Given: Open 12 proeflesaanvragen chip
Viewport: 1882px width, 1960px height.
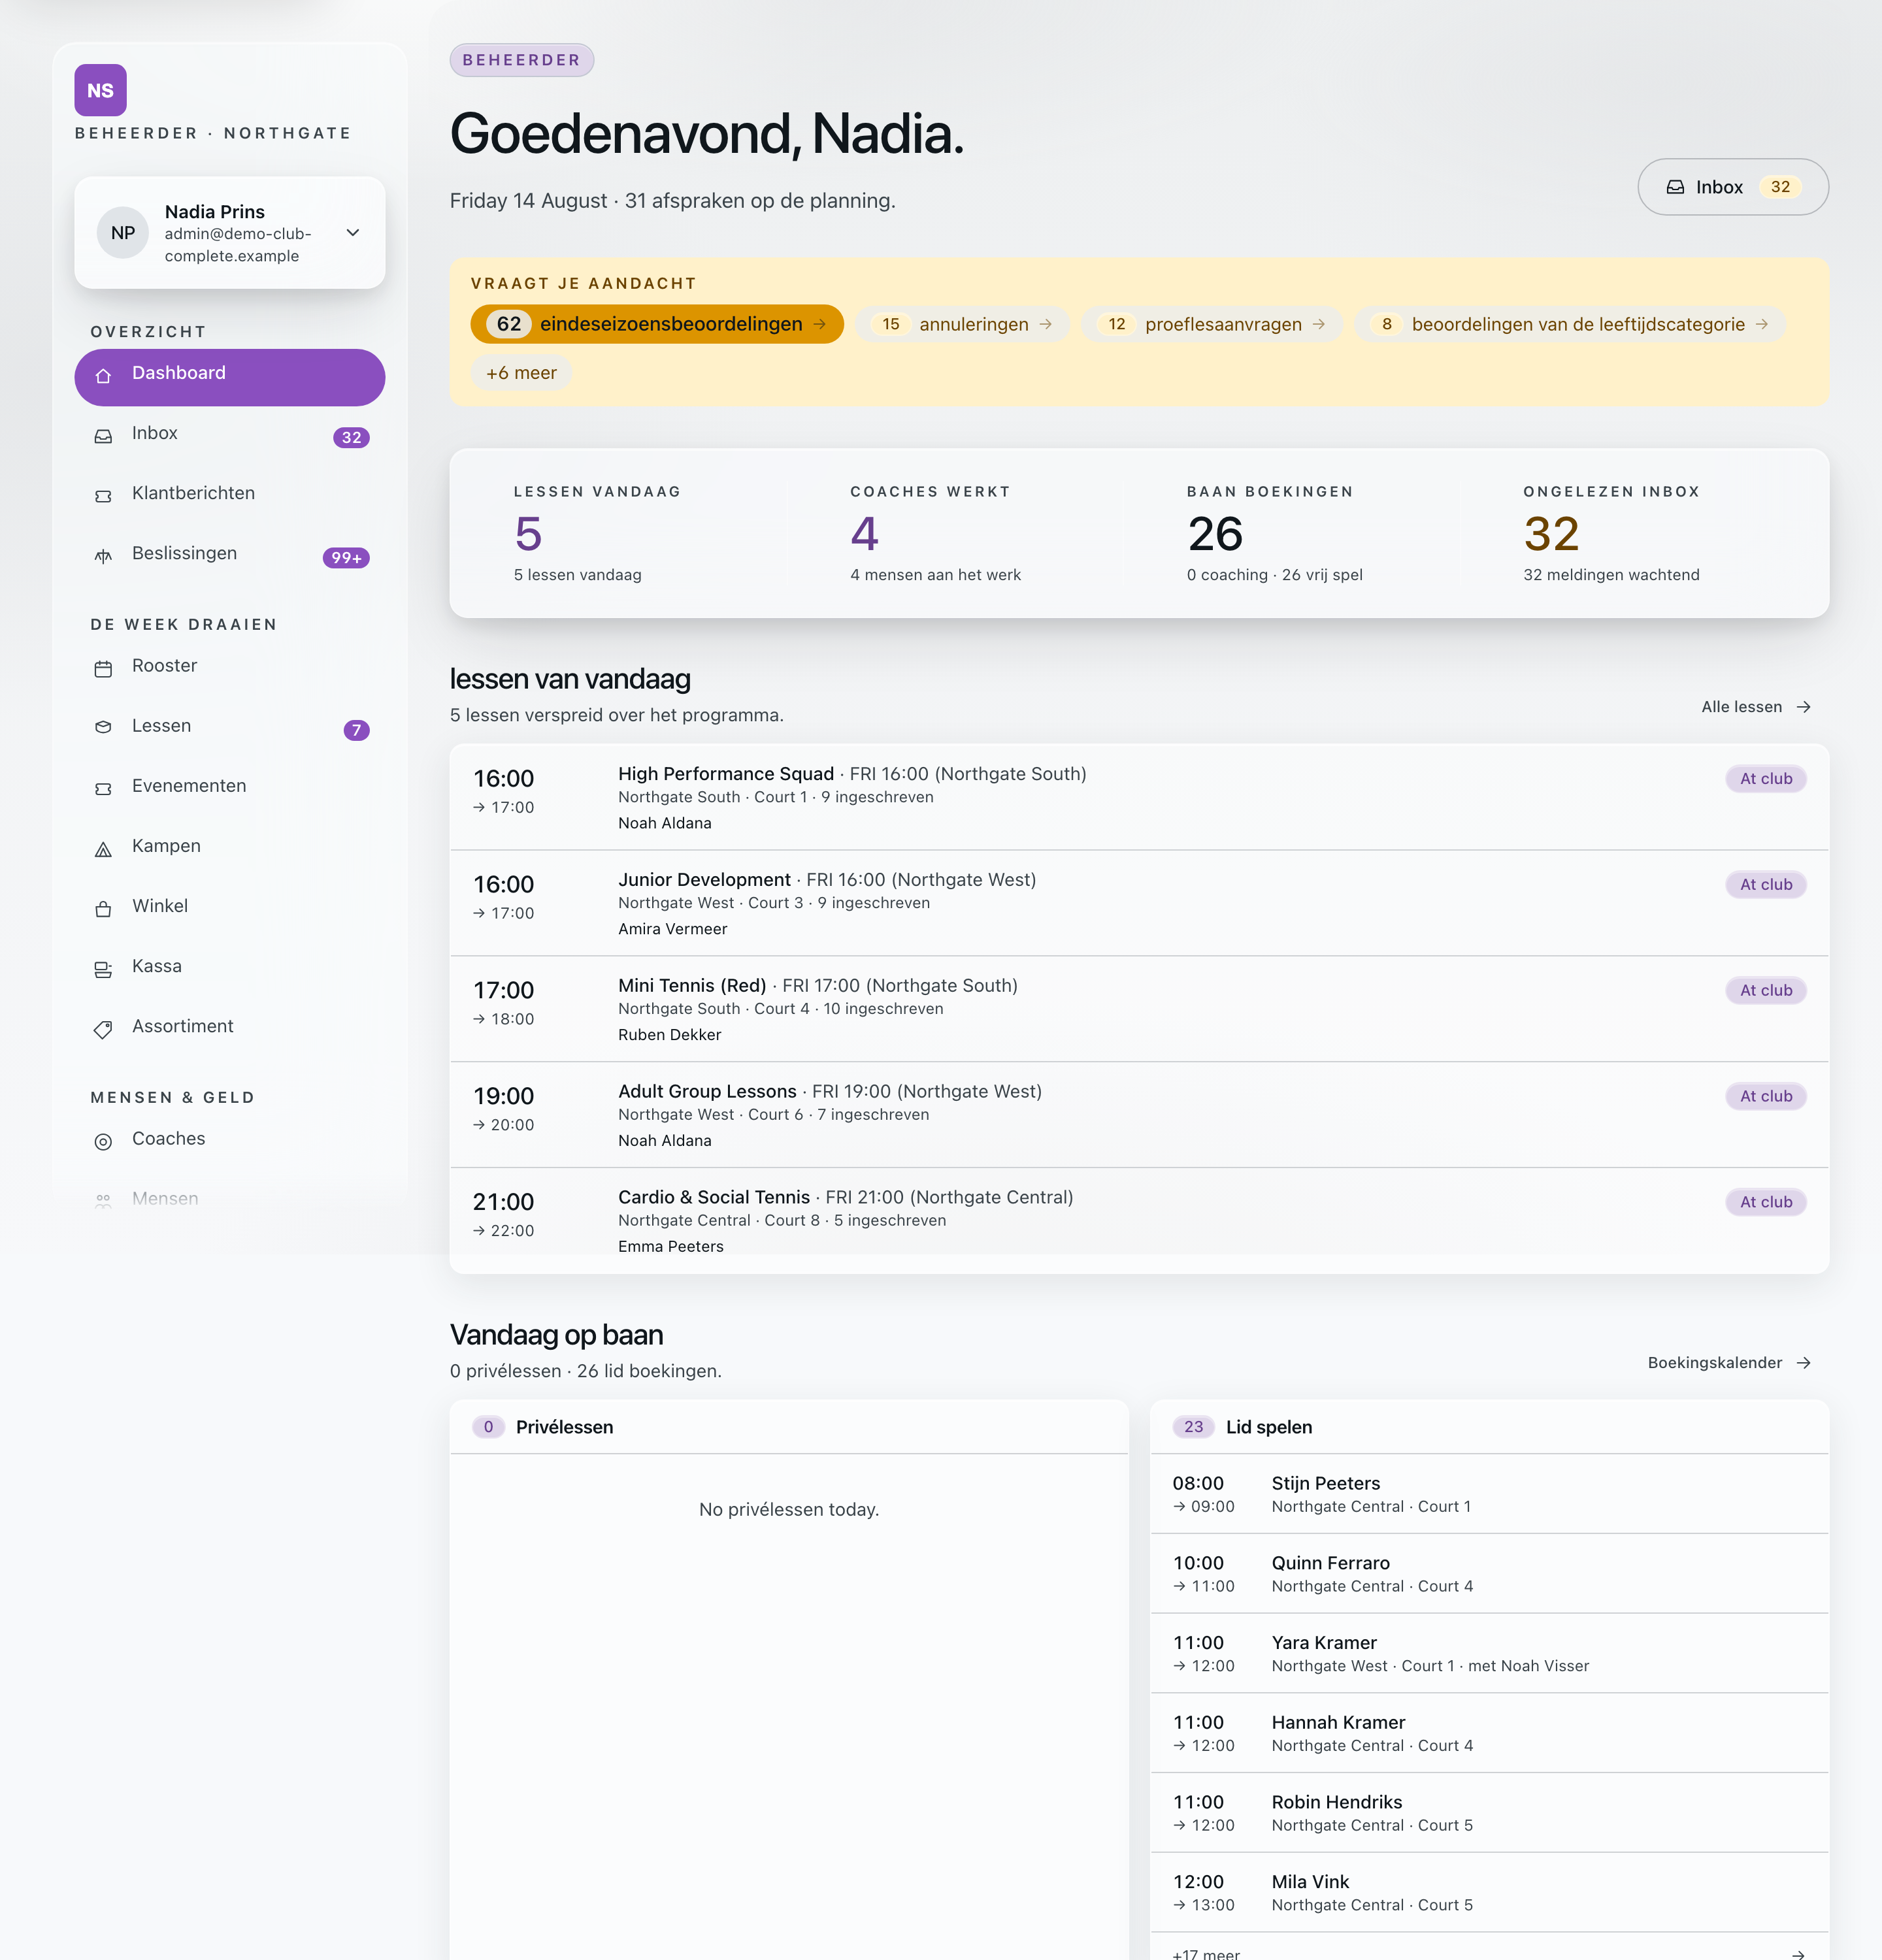Looking at the screenshot, I should pyautogui.click(x=1212, y=324).
